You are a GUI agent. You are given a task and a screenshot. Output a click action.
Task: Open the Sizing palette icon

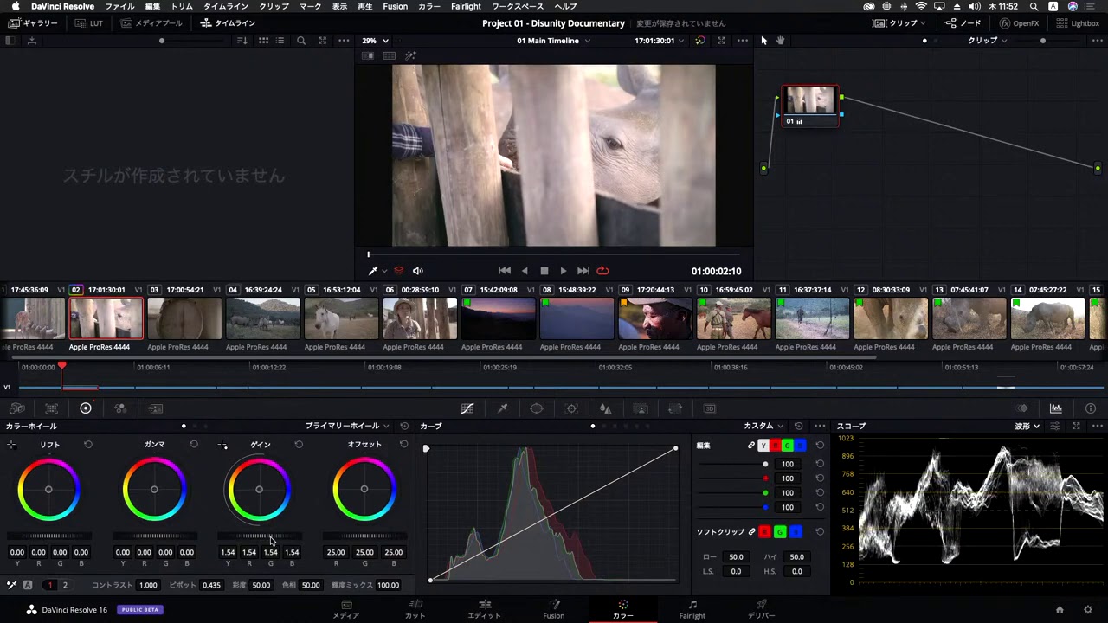point(675,408)
